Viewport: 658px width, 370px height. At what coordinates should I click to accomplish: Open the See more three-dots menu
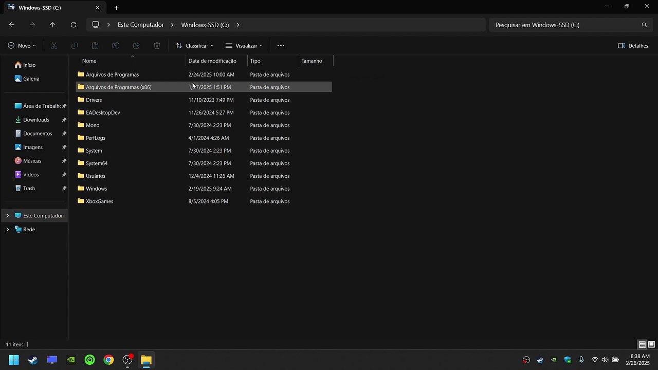point(281,46)
